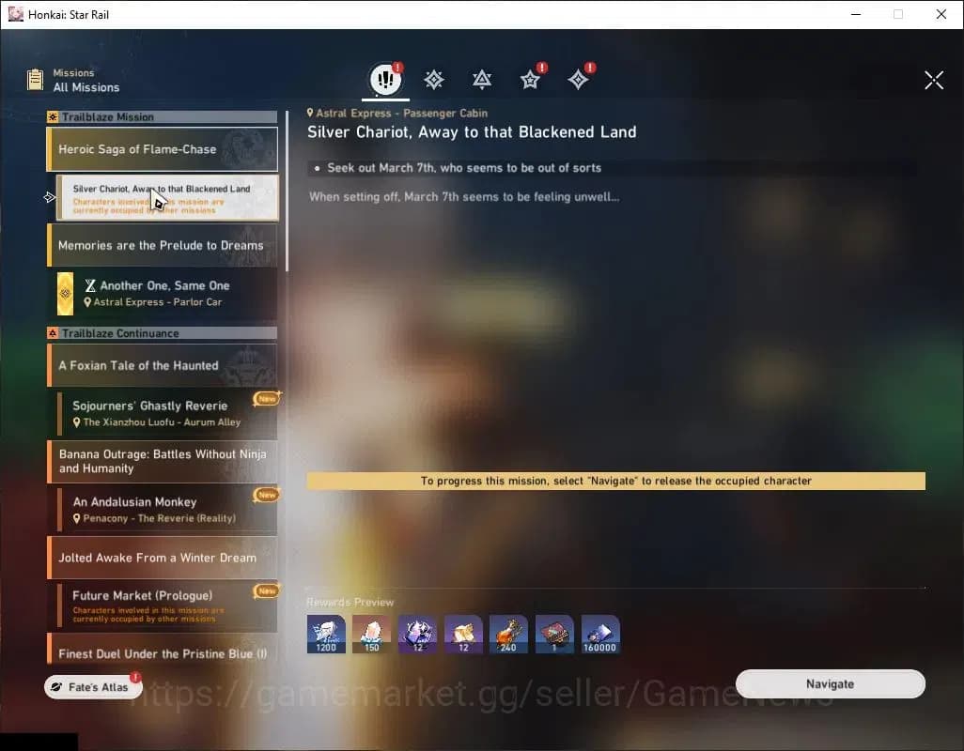Screen dimensions: 964x751
Task: View the 150 Stellar Jade reward icon
Action: coord(371,634)
